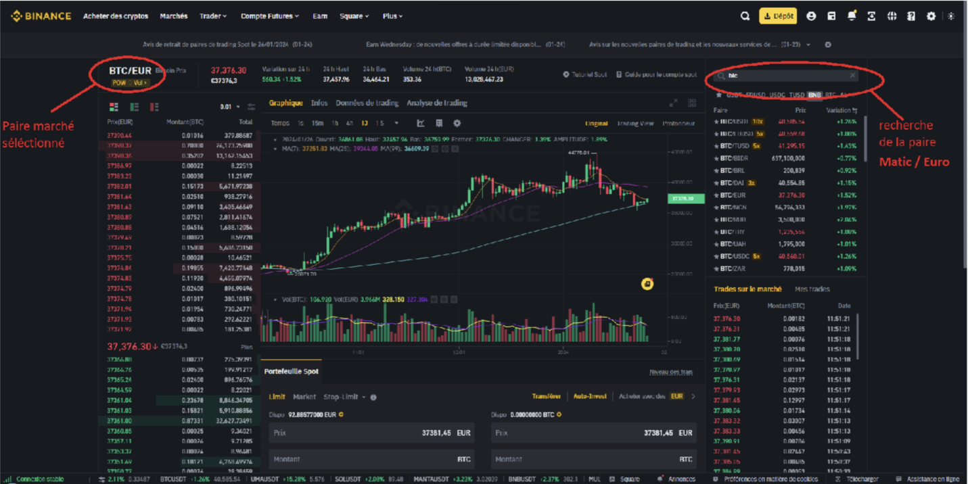Viewport: 968px width, 484px height.
Task: Expand the chart to fullscreen
Action: [673, 103]
